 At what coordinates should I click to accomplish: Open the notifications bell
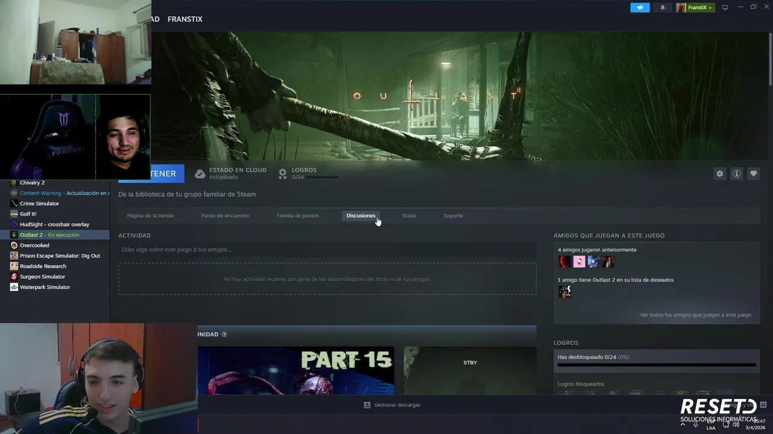[x=662, y=7]
